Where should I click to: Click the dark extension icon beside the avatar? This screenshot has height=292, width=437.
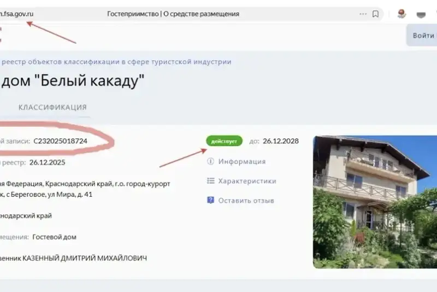pos(421,15)
